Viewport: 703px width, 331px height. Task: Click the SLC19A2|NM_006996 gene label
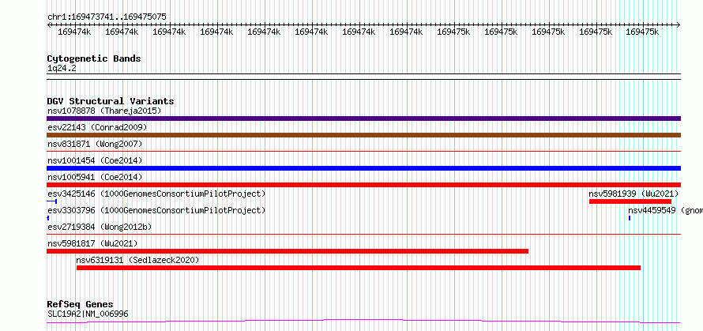click(x=88, y=314)
